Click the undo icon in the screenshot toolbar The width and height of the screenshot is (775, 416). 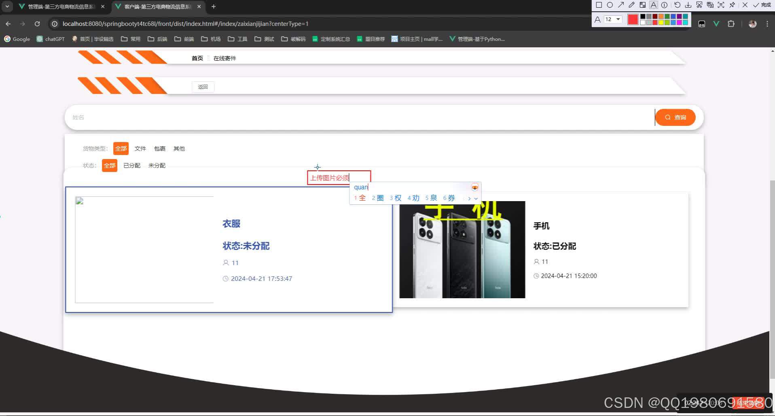(677, 5)
